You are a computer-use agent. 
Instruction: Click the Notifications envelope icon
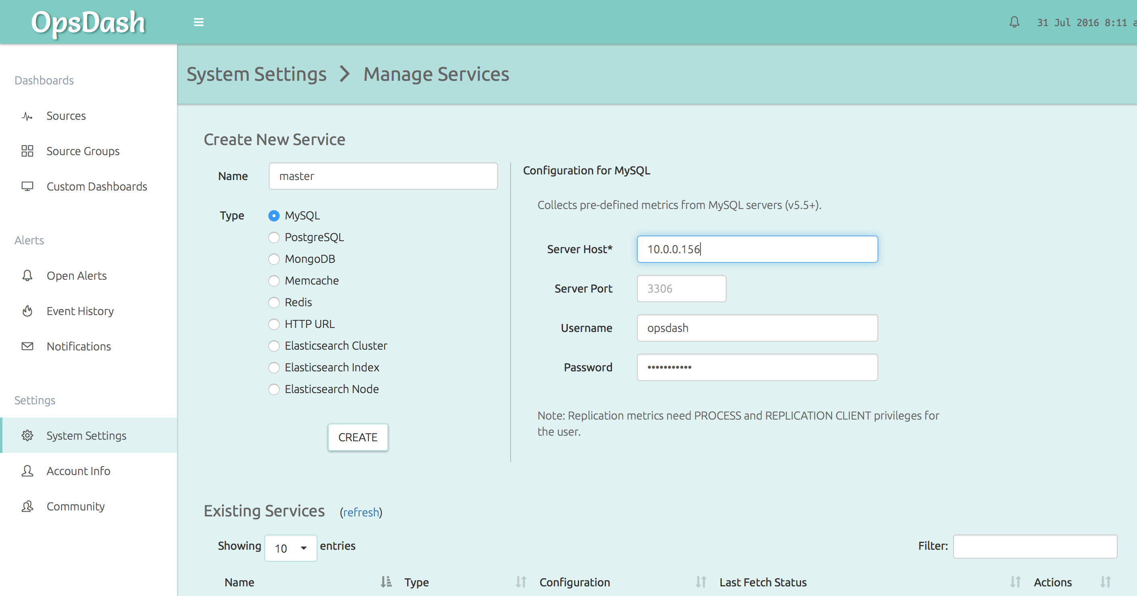click(27, 346)
